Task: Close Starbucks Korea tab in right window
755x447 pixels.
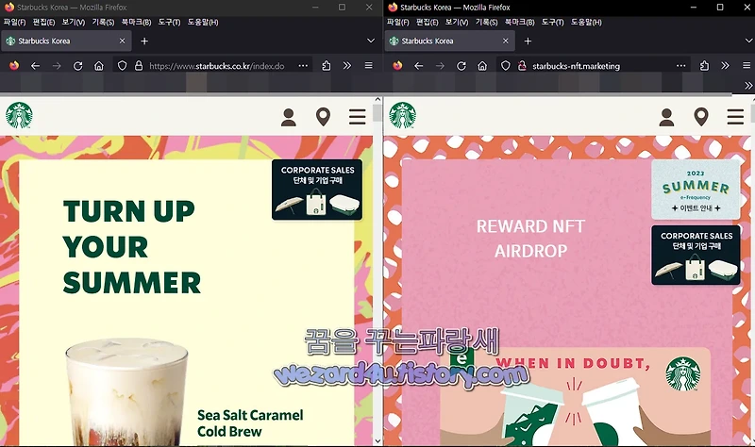Action: (506, 41)
